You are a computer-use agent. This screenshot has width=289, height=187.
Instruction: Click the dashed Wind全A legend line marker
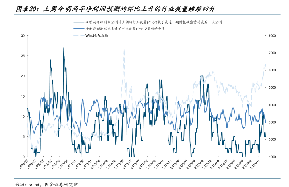click(77, 36)
